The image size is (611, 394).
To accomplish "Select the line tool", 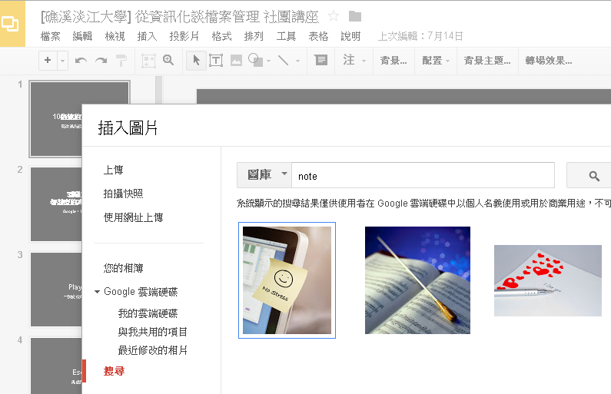I will point(284,60).
